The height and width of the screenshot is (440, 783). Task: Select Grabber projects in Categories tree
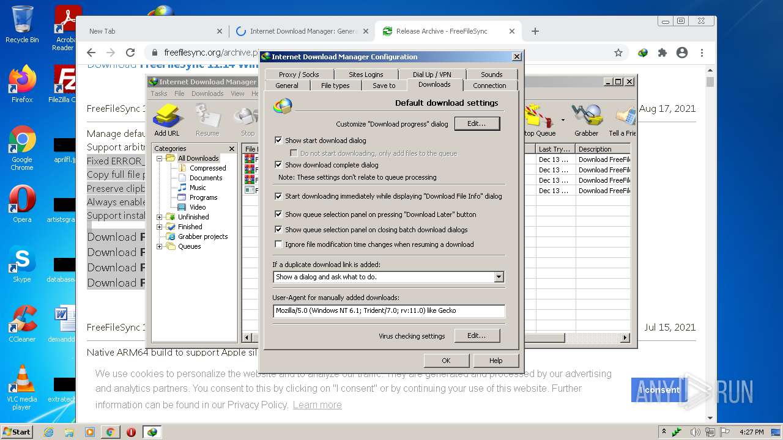[202, 237]
